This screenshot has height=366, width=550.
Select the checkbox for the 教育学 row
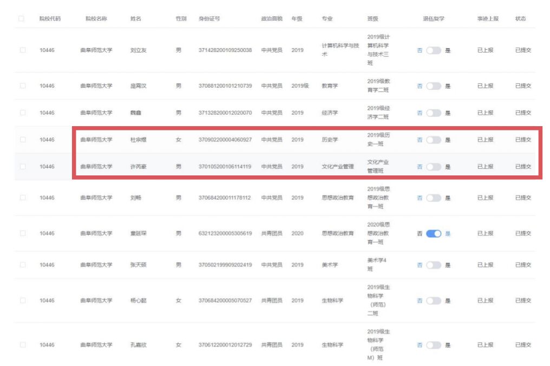(22, 86)
